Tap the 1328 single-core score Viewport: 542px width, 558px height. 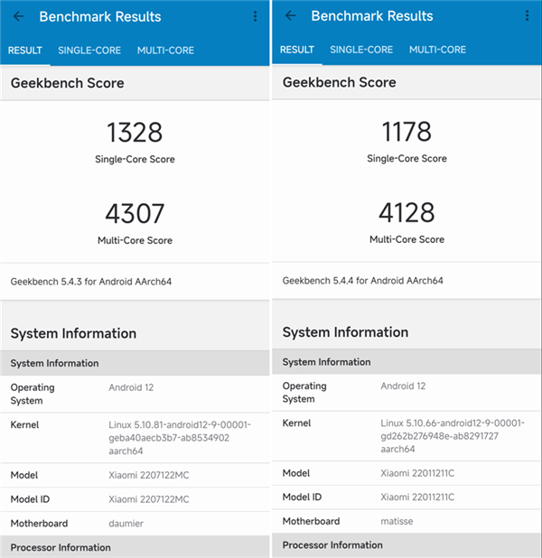(x=135, y=133)
